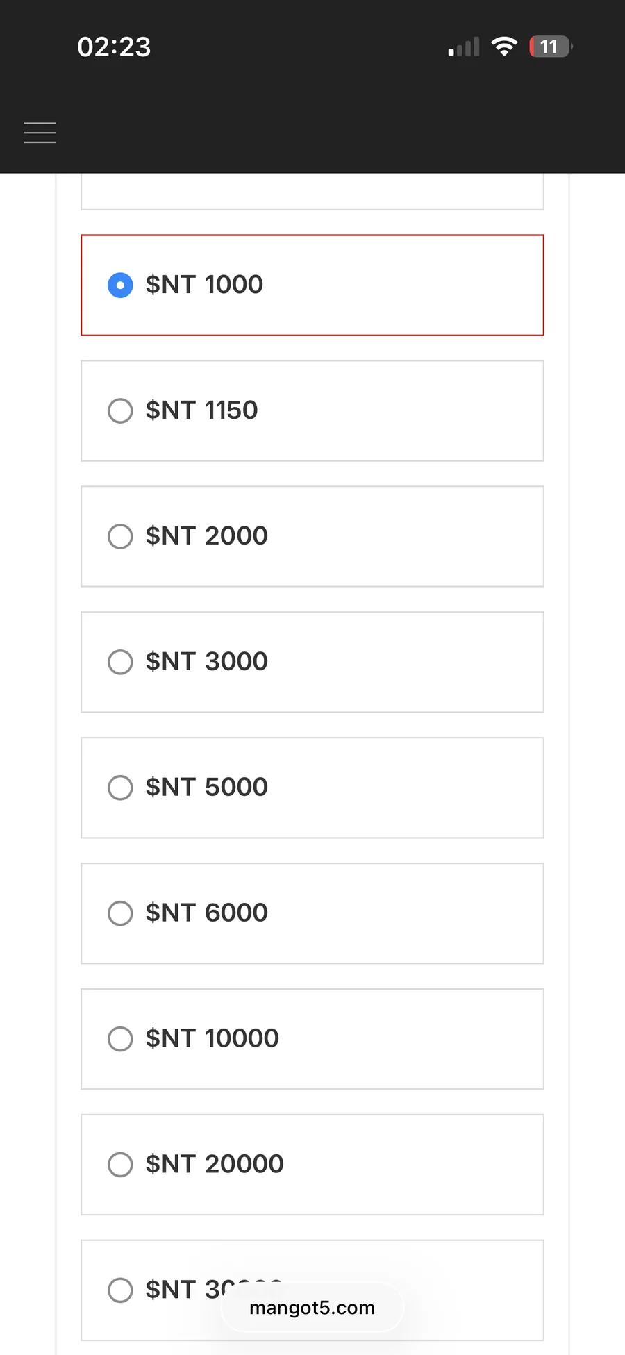Pick the $NT 3000 radio circle
625x1355 pixels.
[x=120, y=662]
